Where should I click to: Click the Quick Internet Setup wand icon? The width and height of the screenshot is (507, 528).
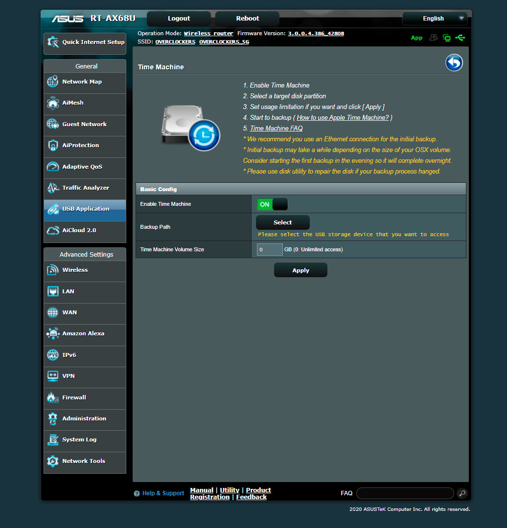click(53, 42)
